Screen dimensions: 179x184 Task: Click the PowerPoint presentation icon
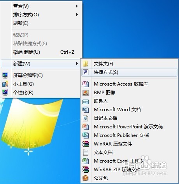click(x=86, y=127)
